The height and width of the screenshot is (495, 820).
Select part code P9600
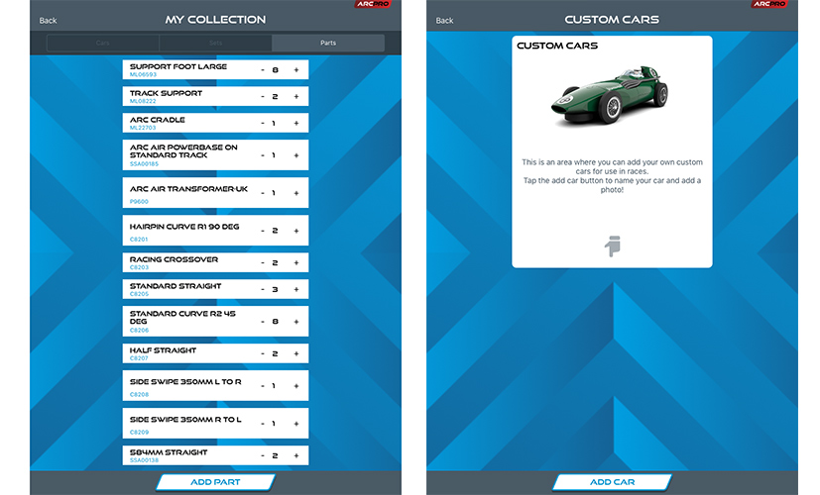click(x=139, y=202)
